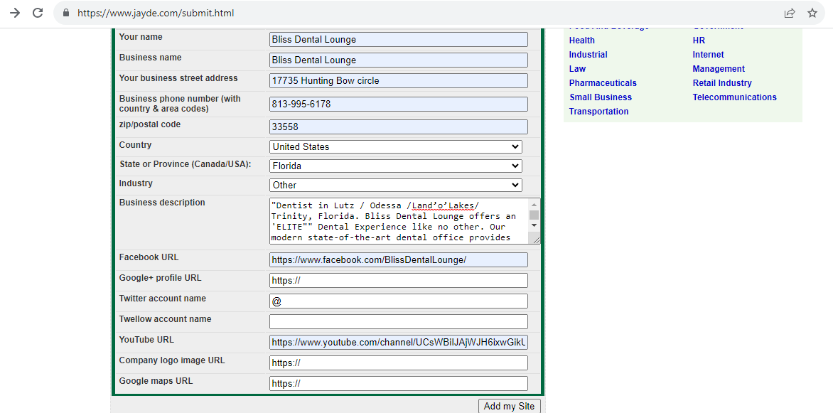Click the Google maps URL field
The height and width of the screenshot is (413, 833).
click(x=399, y=384)
